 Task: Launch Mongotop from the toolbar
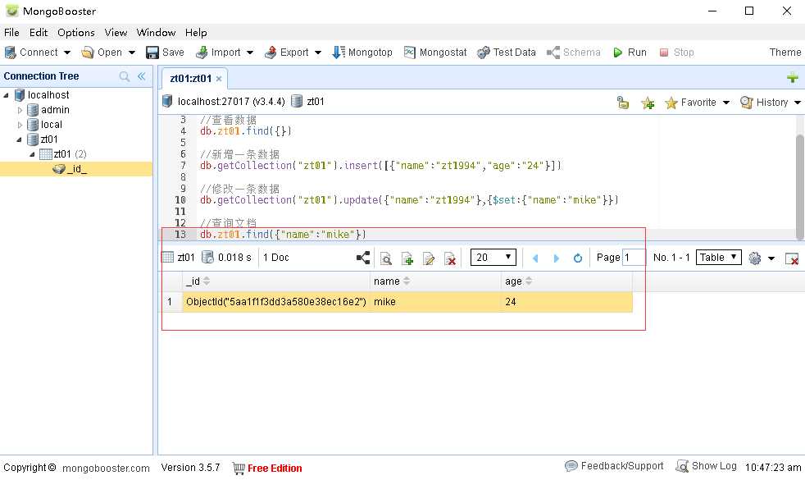point(362,53)
